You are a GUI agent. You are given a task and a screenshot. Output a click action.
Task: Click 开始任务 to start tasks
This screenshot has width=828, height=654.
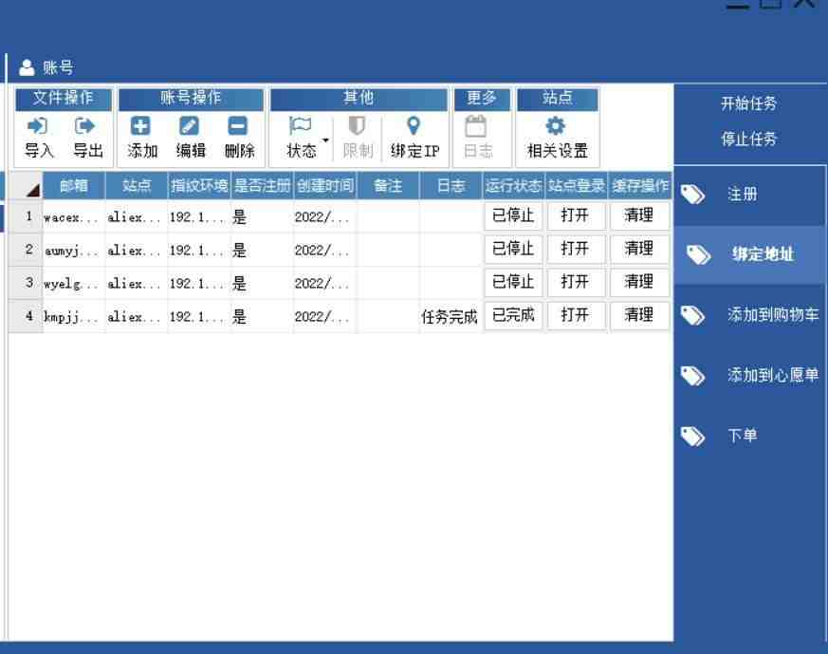748,103
